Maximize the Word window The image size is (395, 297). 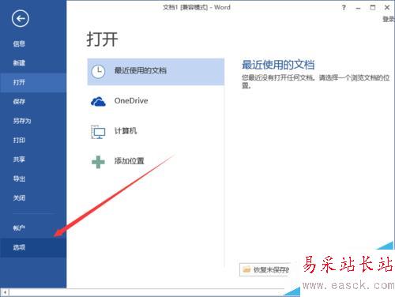click(373, 8)
